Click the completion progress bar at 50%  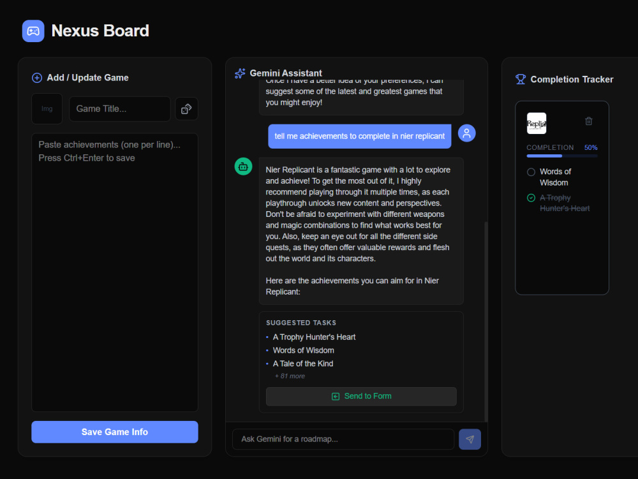point(562,156)
